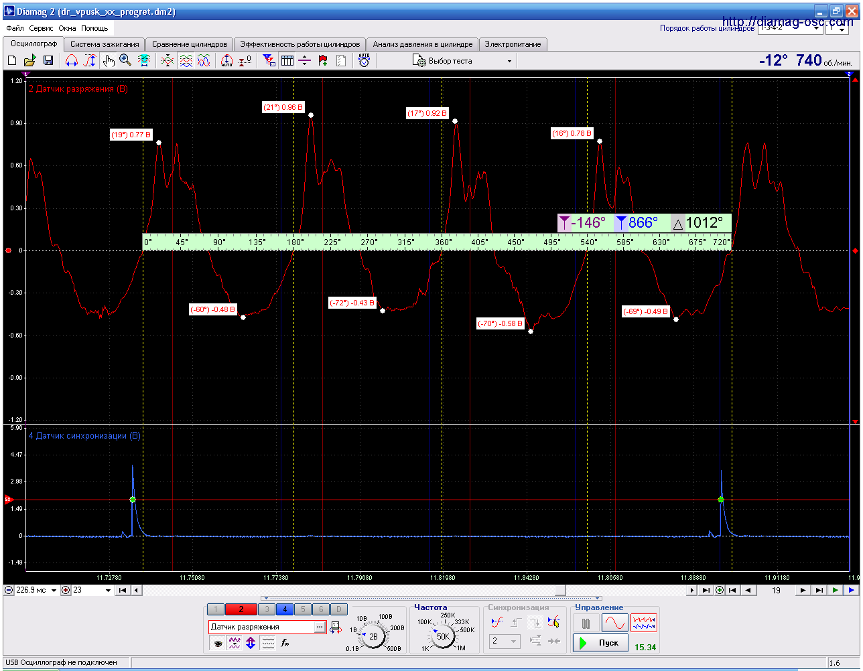Click the overlapped-channels waveform icon
863x671 pixels.
[x=168, y=61]
